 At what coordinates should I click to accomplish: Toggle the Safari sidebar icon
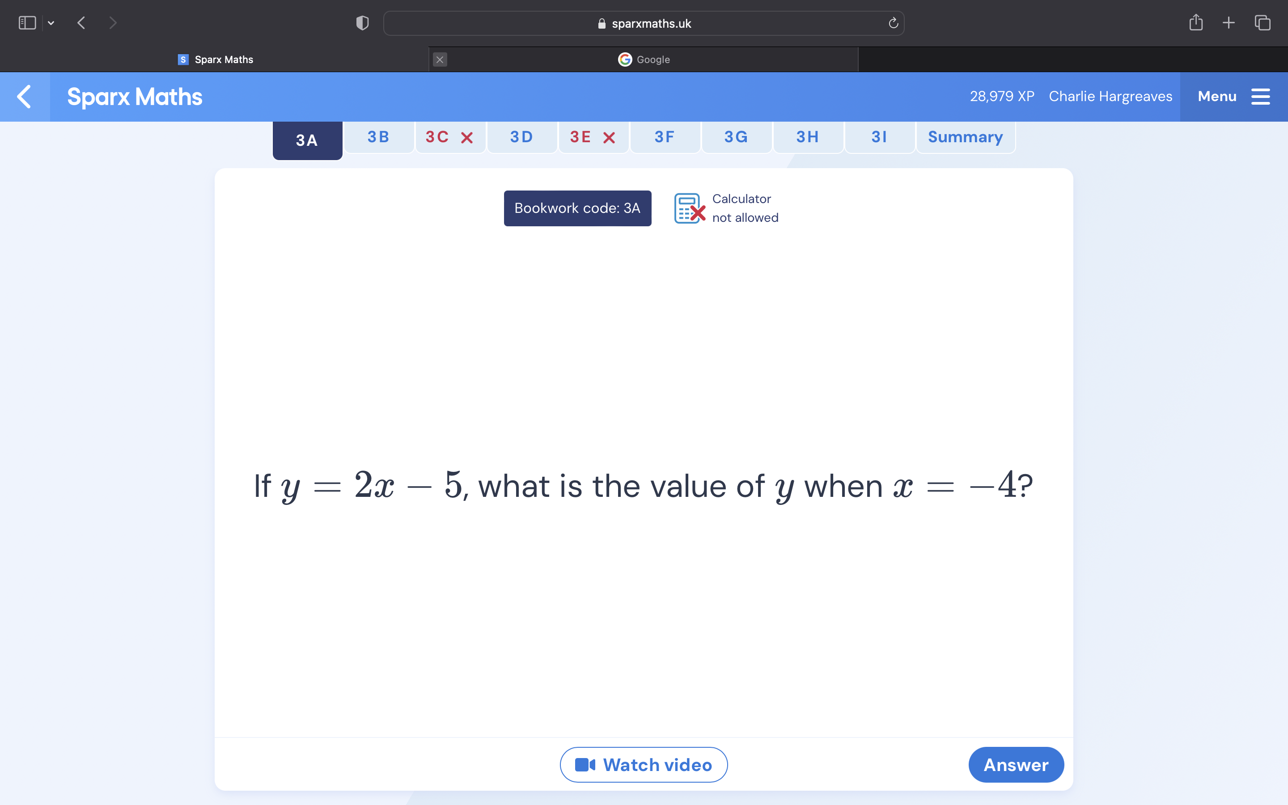pyautogui.click(x=27, y=23)
